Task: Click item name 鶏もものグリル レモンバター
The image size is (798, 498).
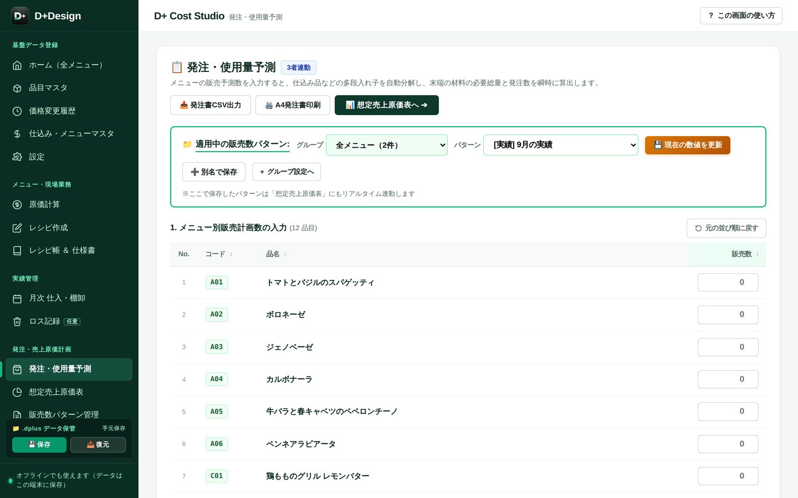Action: click(x=318, y=476)
